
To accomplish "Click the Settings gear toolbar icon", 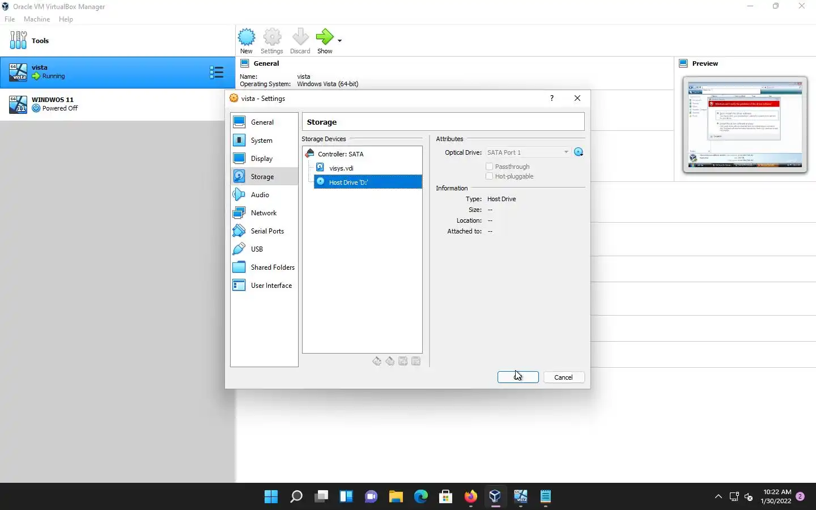I will (x=272, y=37).
